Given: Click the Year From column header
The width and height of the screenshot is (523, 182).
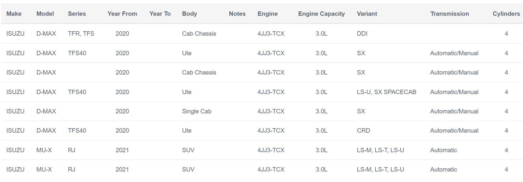Looking at the screenshot, I should [122, 14].
